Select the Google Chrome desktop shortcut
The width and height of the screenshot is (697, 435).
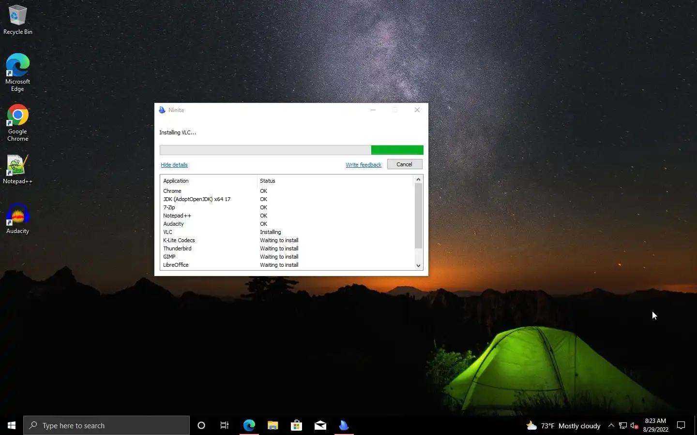[17, 123]
